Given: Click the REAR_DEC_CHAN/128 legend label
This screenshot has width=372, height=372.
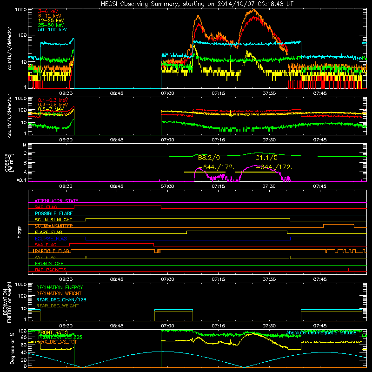Looking at the screenshot, I should point(61,299).
